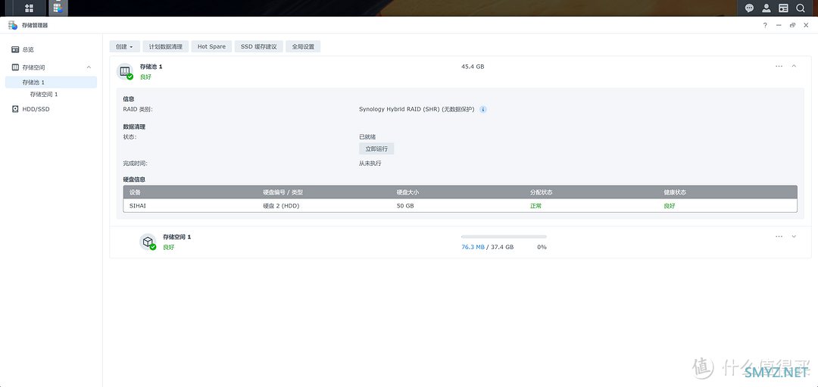Click the 存储池 1 status icon
Screen dimensions: 818x387
pos(125,71)
